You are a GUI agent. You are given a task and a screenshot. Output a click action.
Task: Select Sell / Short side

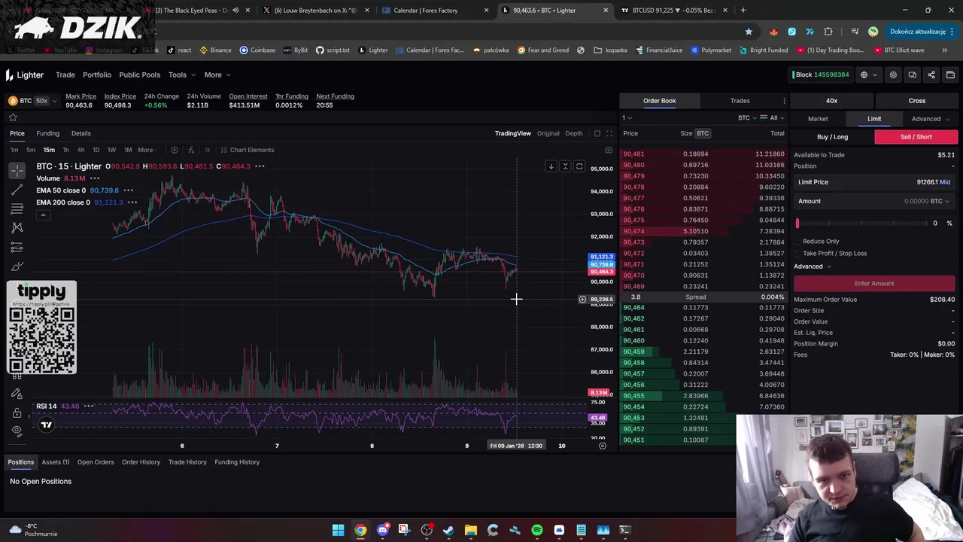click(916, 137)
